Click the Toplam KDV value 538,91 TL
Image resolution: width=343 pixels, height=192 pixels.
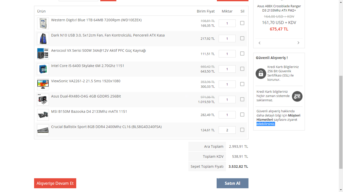click(x=240, y=156)
